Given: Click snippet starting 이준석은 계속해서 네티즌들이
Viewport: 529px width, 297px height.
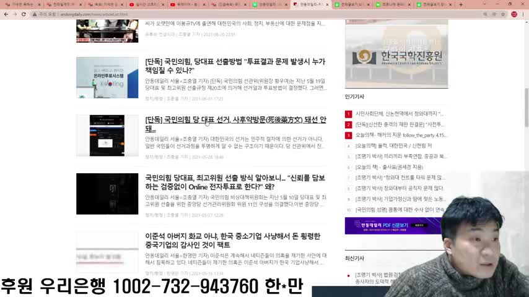Looking at the screenshot, I should 236,259.
